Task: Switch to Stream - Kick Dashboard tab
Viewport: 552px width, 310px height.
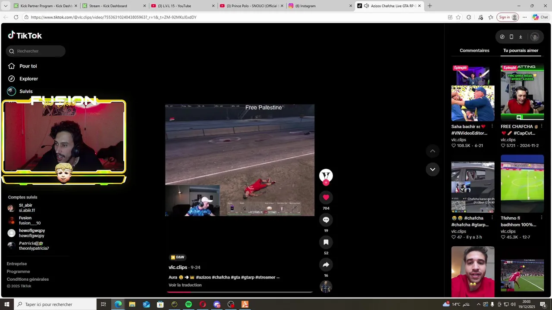Action: [x=114, y=6]
